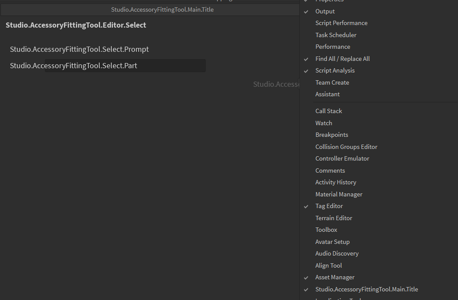Open the Collision Groups Editor

(346, 146)
